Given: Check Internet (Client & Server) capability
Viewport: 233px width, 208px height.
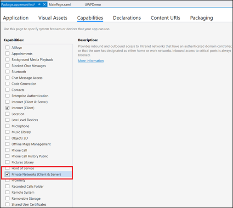Looking at the screenshot, I should [7, 102].
